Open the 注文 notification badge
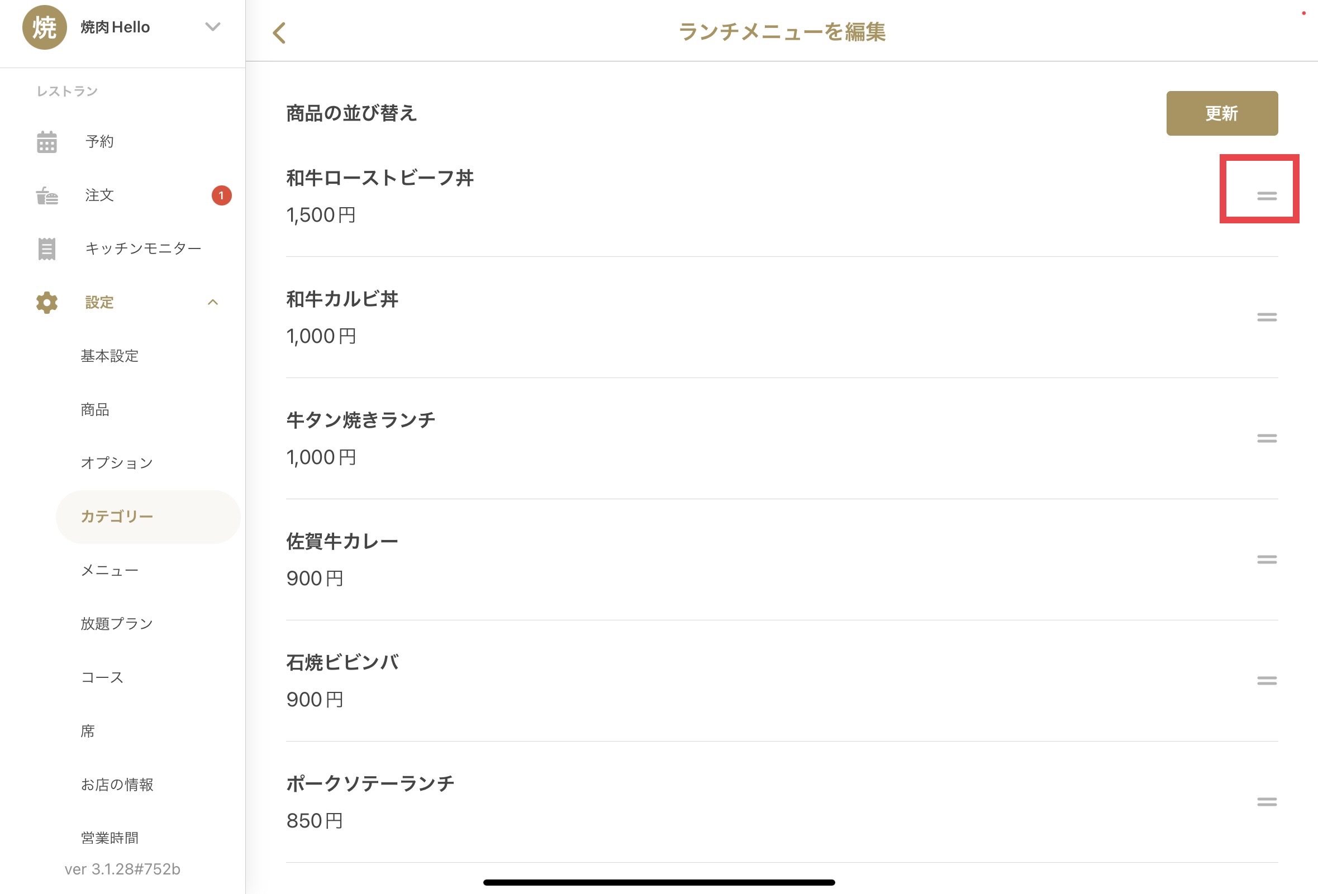This screenshot has height=894, width=1318. (x=221, y=195)
